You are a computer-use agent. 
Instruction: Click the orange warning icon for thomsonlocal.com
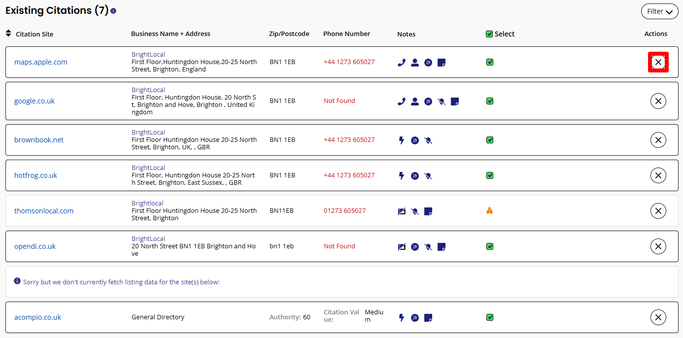pyautogui.click(x=489, y=210)
